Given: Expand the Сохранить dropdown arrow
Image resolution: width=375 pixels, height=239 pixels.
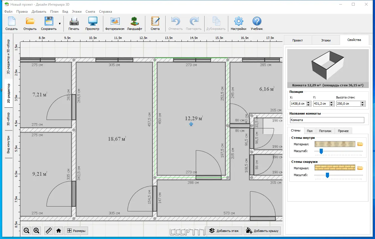Looking at the screenshot, I should click(x=60, y=24).
